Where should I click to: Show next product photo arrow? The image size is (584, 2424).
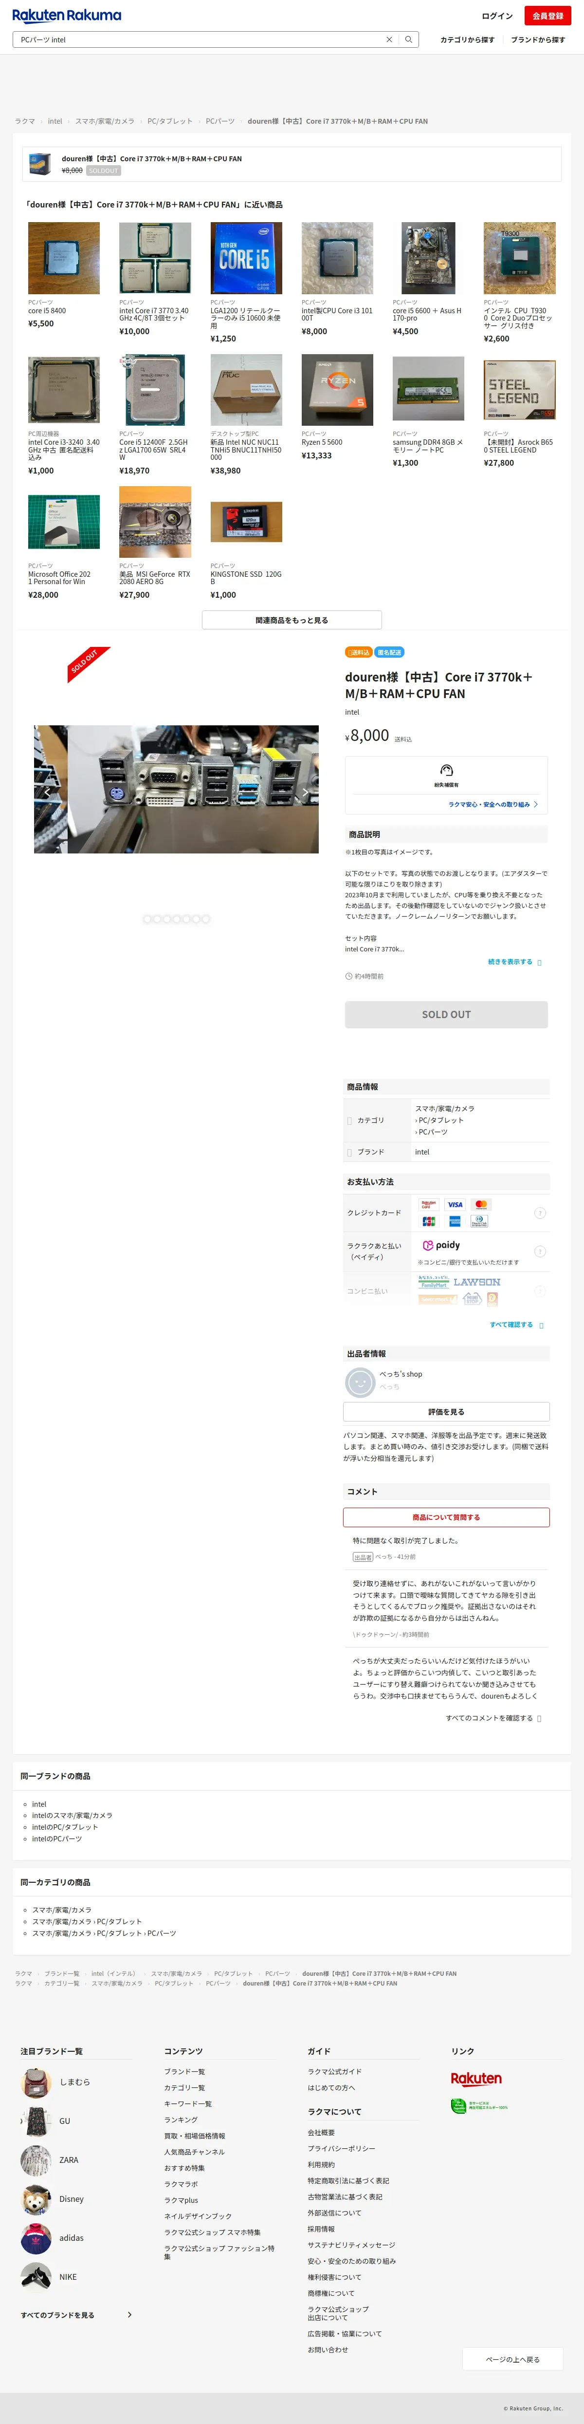[305, 792]
